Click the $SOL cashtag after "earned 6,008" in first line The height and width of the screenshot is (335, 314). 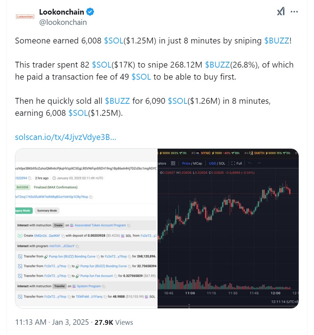(x=113, y=41)
